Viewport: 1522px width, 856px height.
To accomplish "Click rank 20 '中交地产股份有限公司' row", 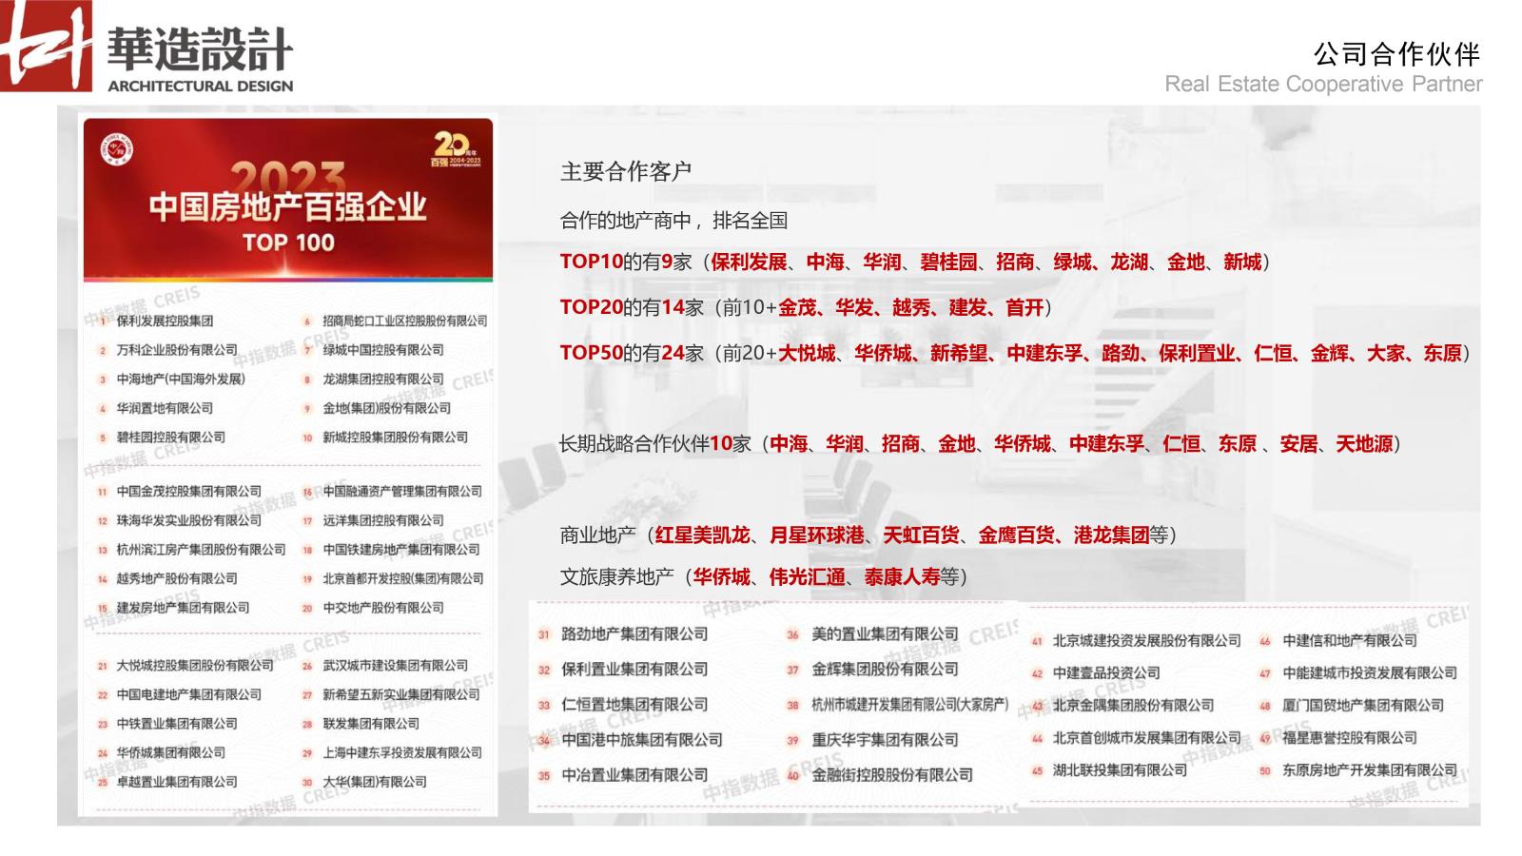I will click(374, 608).
